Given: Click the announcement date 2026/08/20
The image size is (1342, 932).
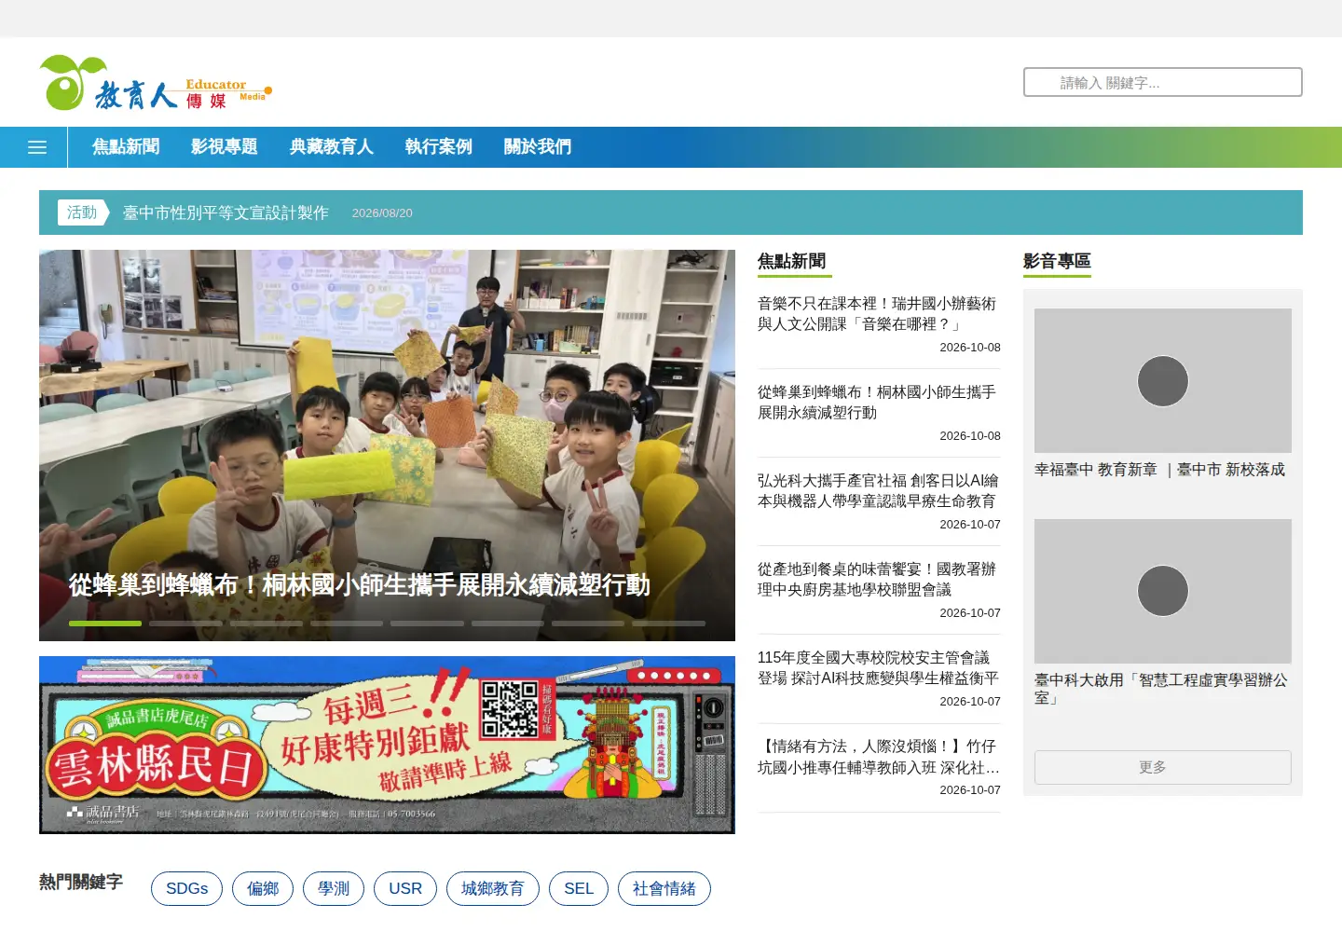Looking at the screenshot, I should (x=382, y=213).
